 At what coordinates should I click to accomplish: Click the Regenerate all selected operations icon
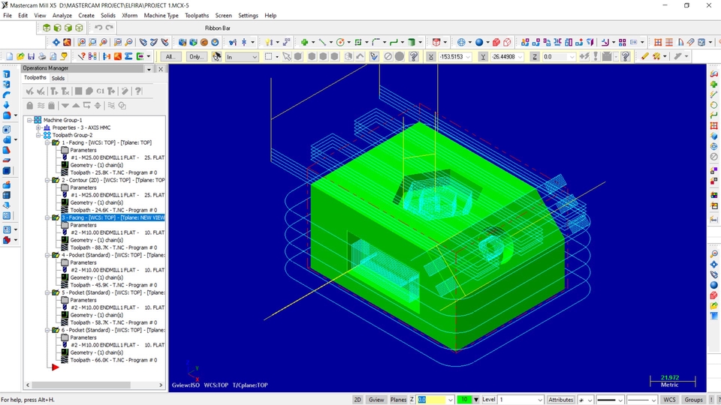point(54,91)
